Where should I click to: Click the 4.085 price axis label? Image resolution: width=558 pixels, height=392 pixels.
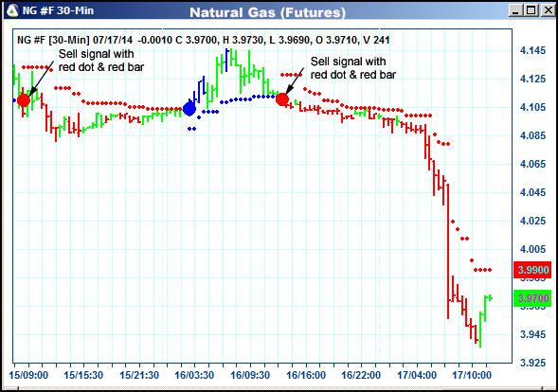[x=532, y=136]
